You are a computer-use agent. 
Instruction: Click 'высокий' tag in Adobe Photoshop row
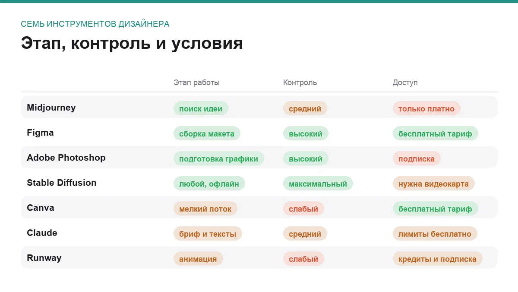click(306, 159)
